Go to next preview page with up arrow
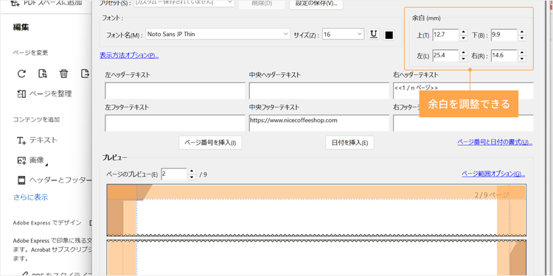 click(192, 171)
